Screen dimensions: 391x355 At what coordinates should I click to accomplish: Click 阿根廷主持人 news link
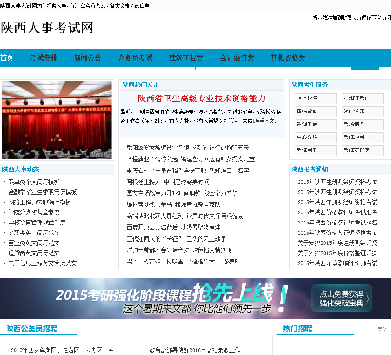pyautogui.click(x=143, y=182)
